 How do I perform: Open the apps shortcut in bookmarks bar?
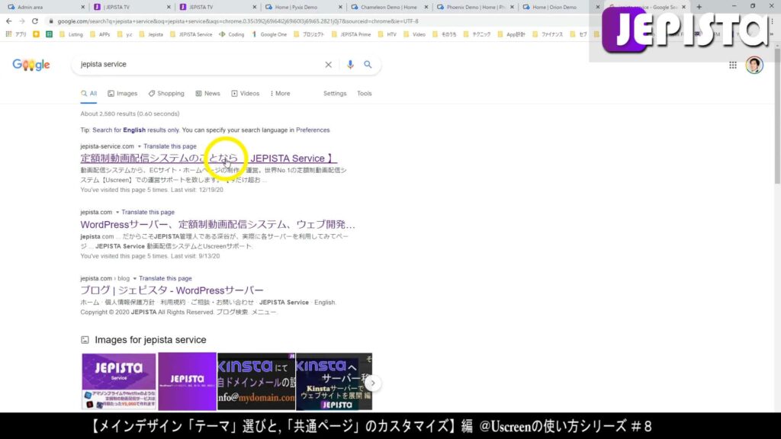[x=17, y=34]
